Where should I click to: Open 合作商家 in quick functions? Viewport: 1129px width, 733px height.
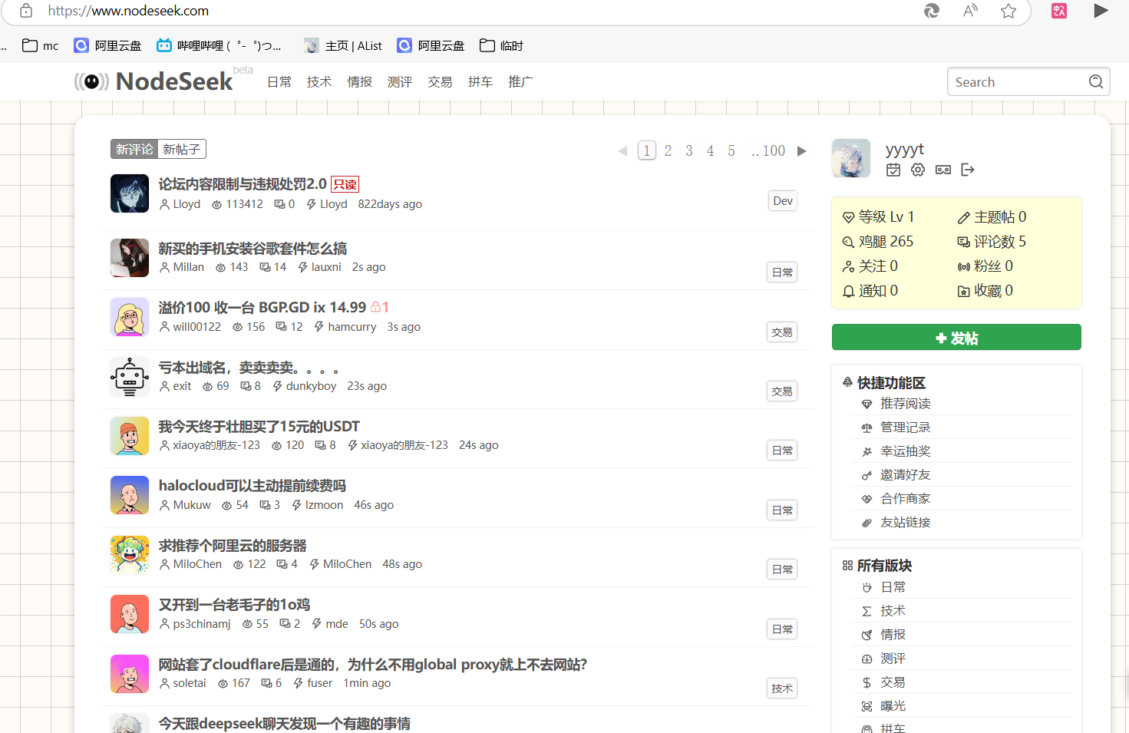[905, 498]
